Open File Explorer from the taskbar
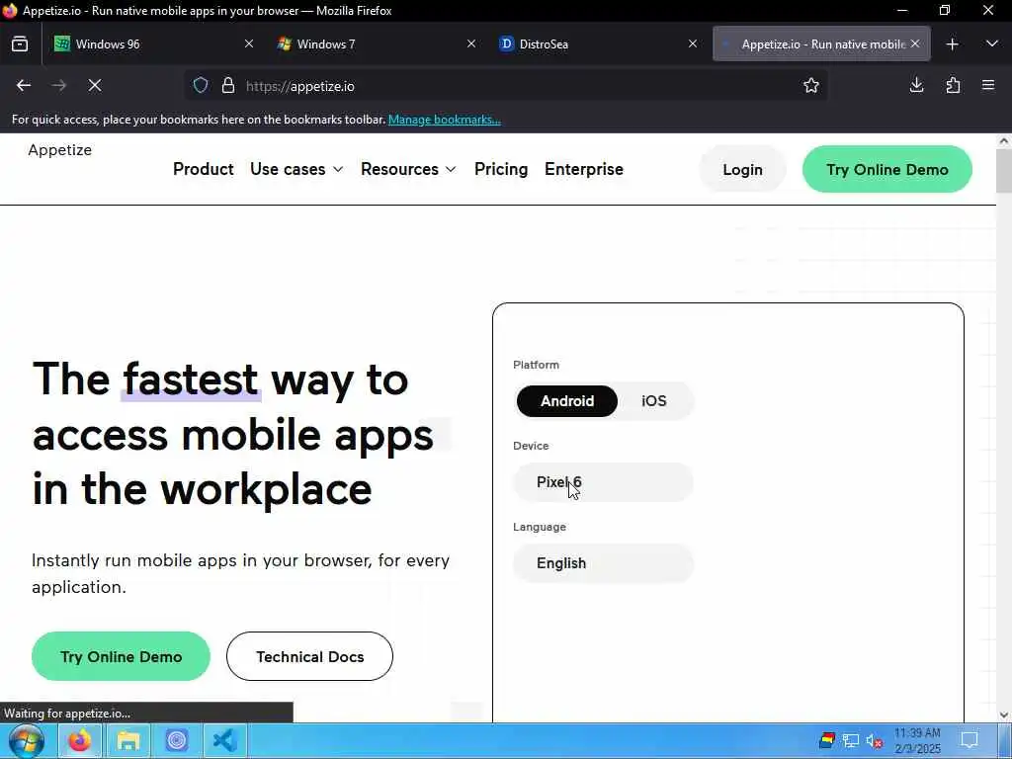Screen dimensions: 1012x759 coord(128,741)
